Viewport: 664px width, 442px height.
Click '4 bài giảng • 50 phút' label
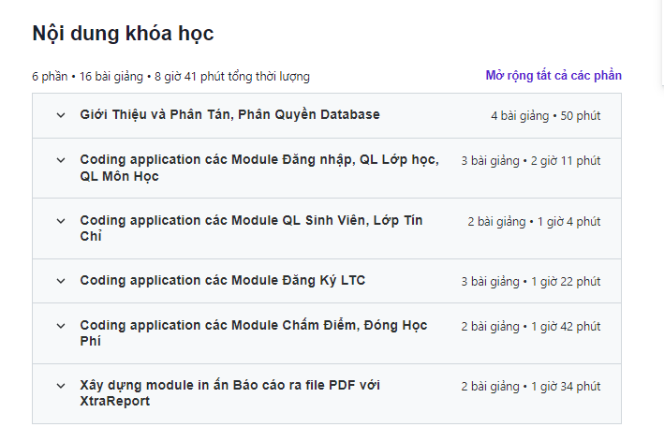pyautogui.click(x=545, y=116)
